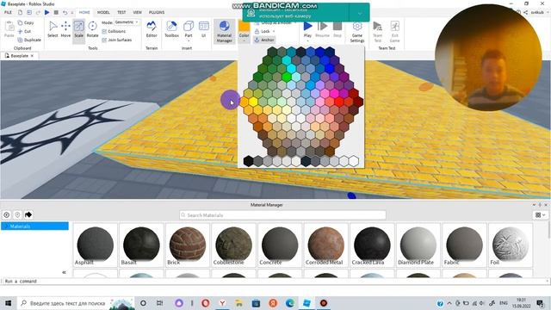The height and width of the screenshot is (310, 551).
Task: Open the Mode Geometric dropdown
Action: [x=127, y=22]
